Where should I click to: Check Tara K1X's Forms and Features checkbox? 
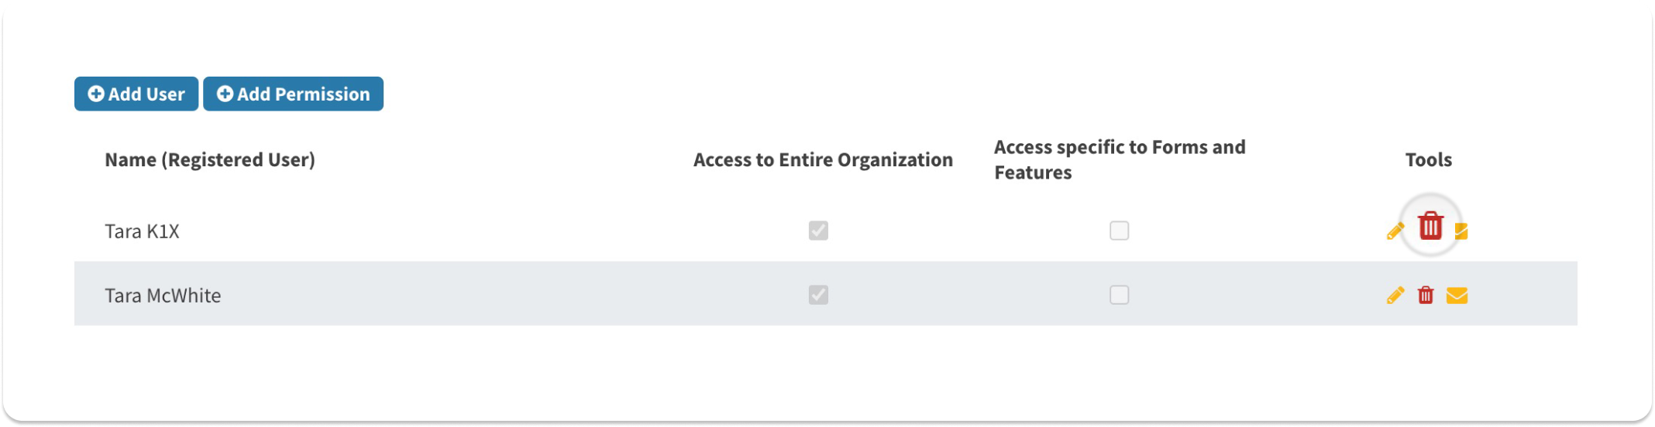[x=1119, y=231]
